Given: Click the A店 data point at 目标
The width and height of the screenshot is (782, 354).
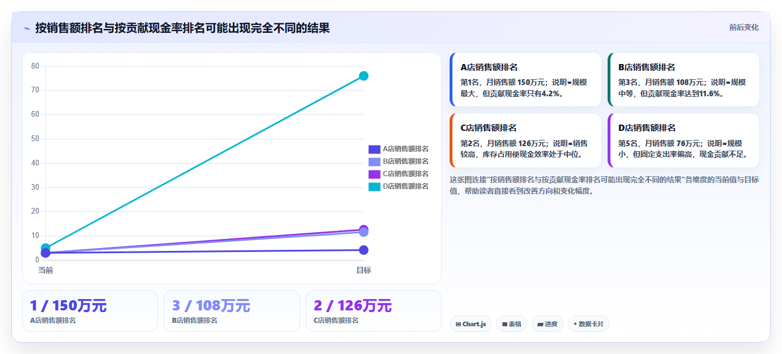Looking at the screenshot, I should pyautogui.click(x=364, y=250).
